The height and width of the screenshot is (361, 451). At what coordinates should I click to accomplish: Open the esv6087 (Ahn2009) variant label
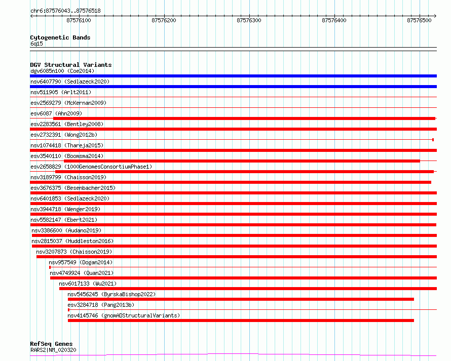pos(56,113)
